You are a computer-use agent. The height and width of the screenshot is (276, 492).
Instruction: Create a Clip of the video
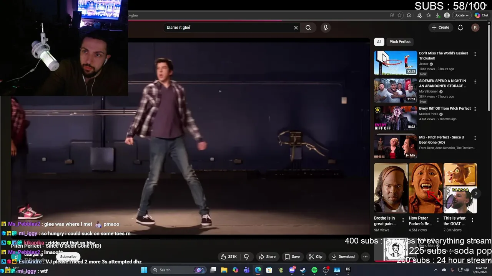pos(316,257)
